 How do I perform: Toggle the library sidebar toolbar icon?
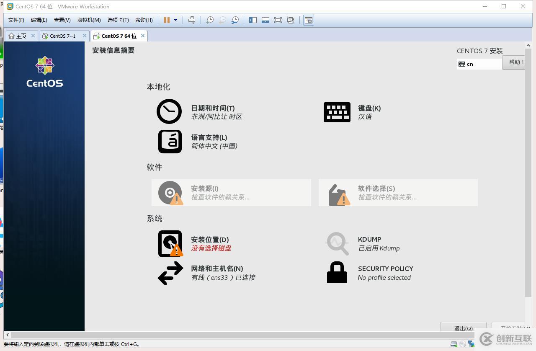(x=253, y=20)
